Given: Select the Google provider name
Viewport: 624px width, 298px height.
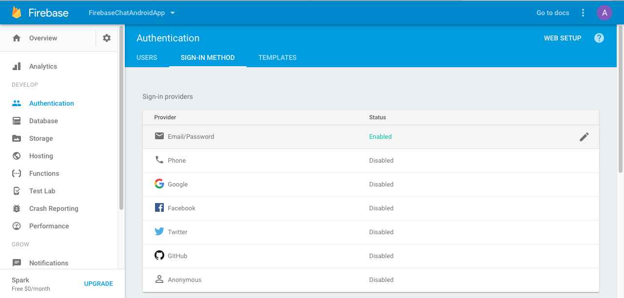Looking at the screenshot, I should (178, 185).
